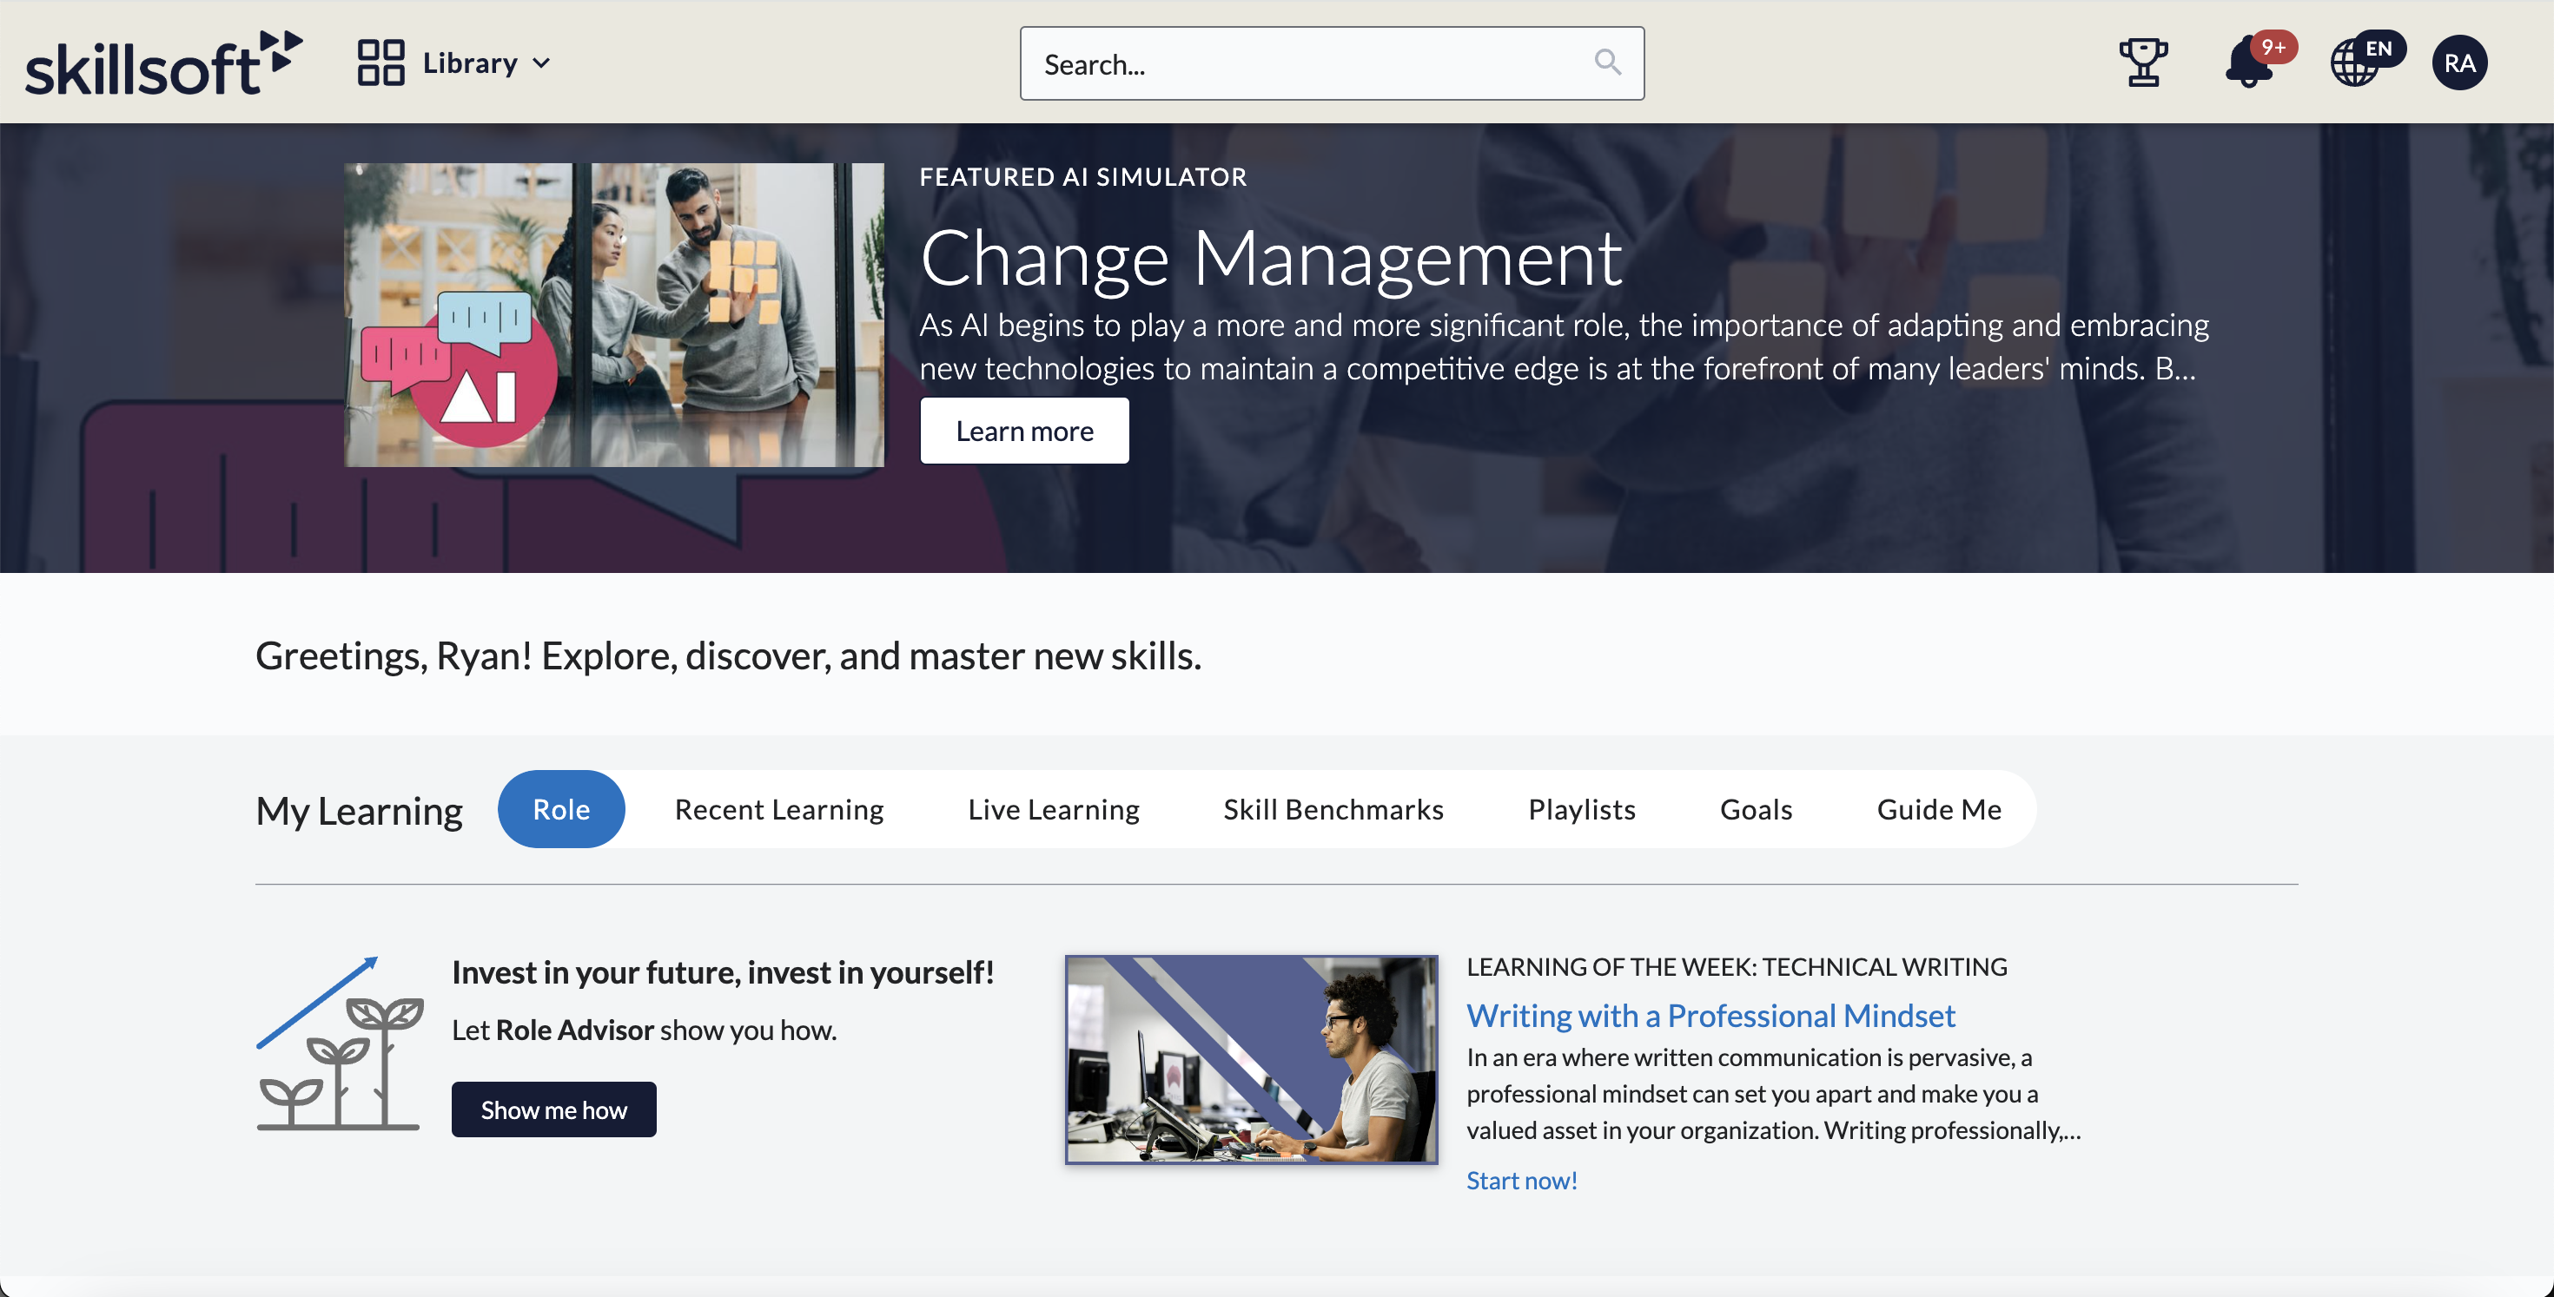Click the Learn more button

[x=1024, y=430]
